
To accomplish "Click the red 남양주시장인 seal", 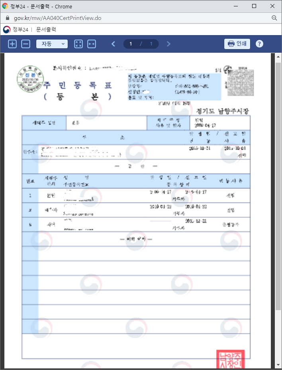I will 231,360.
